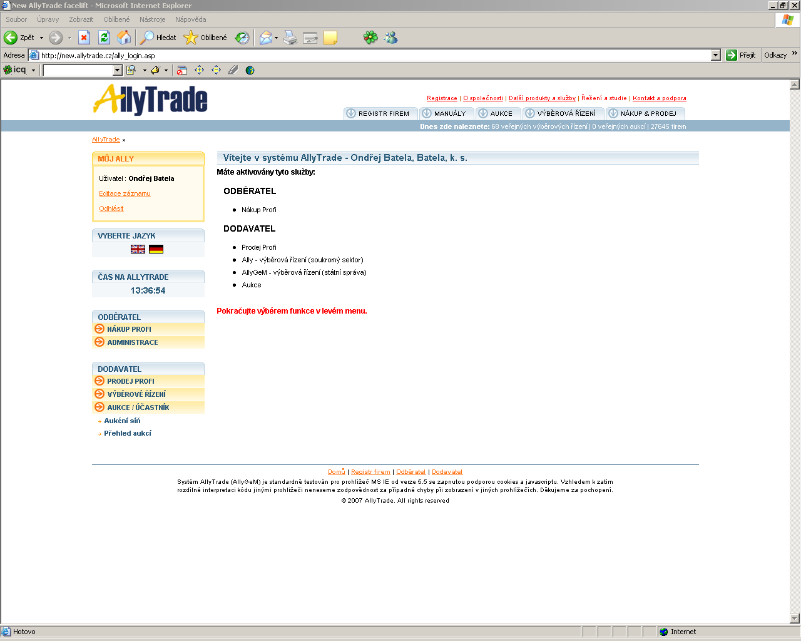Print the page with the printer icon

(290, 38)
